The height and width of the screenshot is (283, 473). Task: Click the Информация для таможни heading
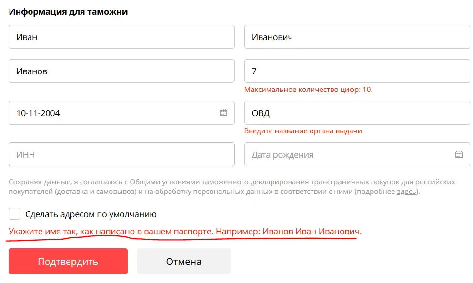(x=68, y=12)
